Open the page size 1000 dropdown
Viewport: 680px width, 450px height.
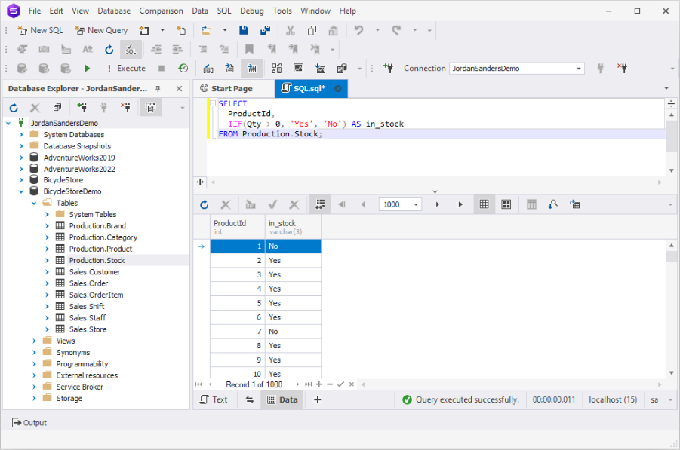pyautogui.click(x=416, y=204)
